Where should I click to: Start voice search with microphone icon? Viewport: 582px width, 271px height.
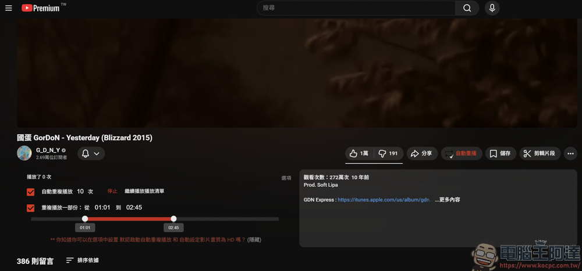point(492,8)
